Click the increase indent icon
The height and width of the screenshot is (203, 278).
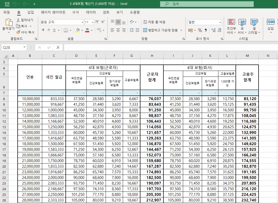coord(137,30)
